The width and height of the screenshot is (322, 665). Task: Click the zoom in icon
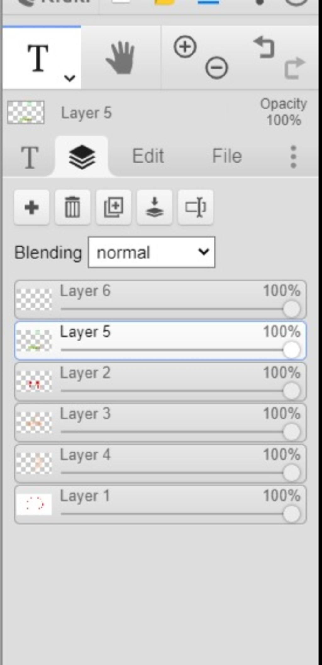[185, 47]
